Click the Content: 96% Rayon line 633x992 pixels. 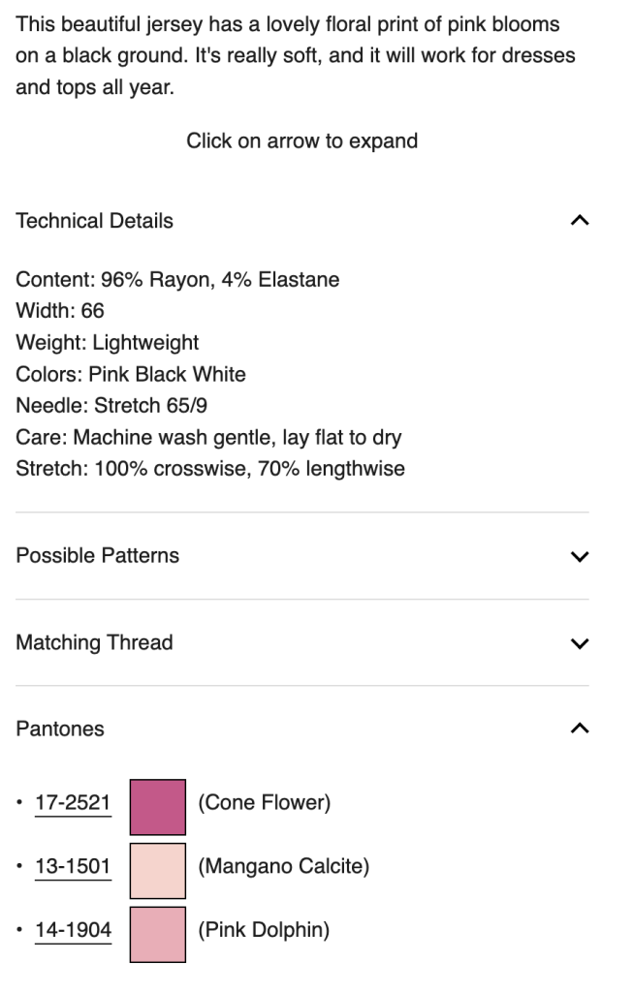(x=177, y=281)
